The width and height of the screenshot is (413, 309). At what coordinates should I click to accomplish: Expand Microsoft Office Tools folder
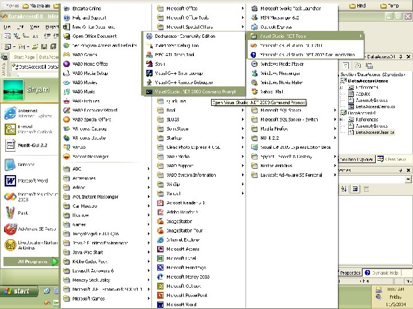click(200, 18)
